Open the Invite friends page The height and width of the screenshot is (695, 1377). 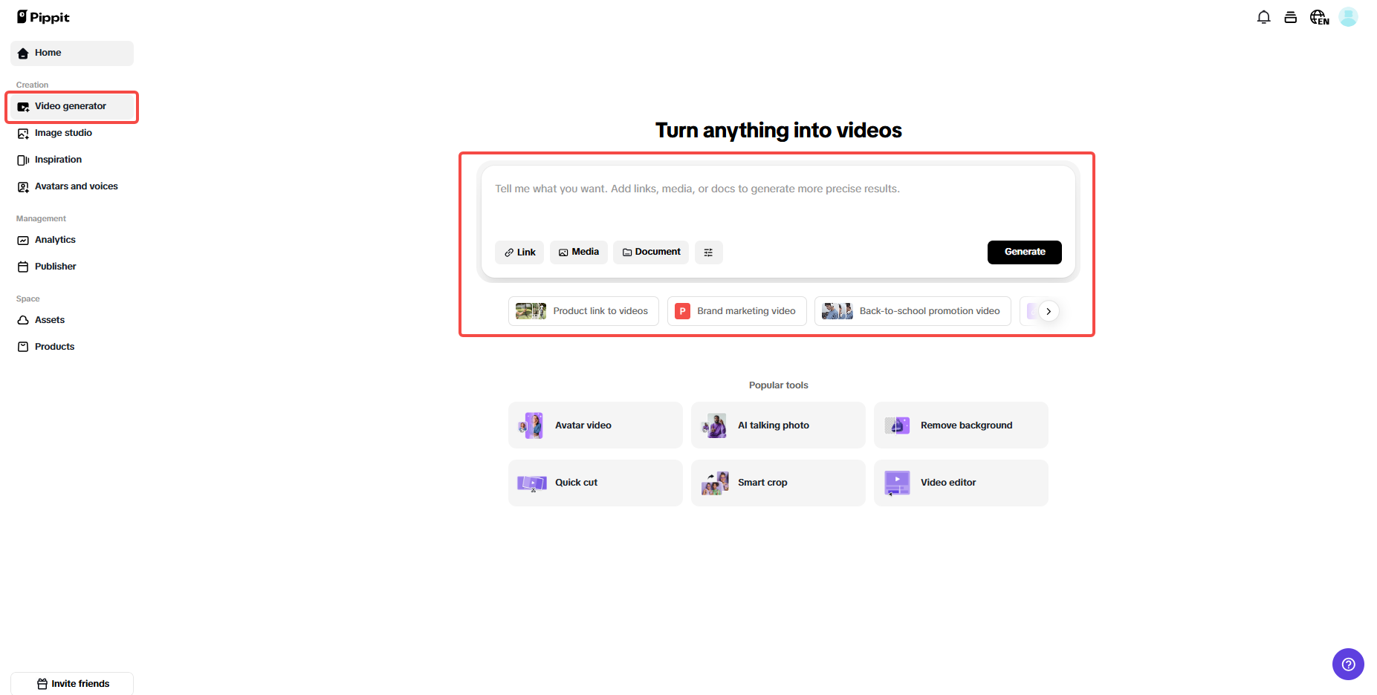(x=72, y=683)
